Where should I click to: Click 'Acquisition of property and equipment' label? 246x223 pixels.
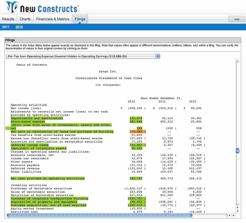(x=44, y=202)
